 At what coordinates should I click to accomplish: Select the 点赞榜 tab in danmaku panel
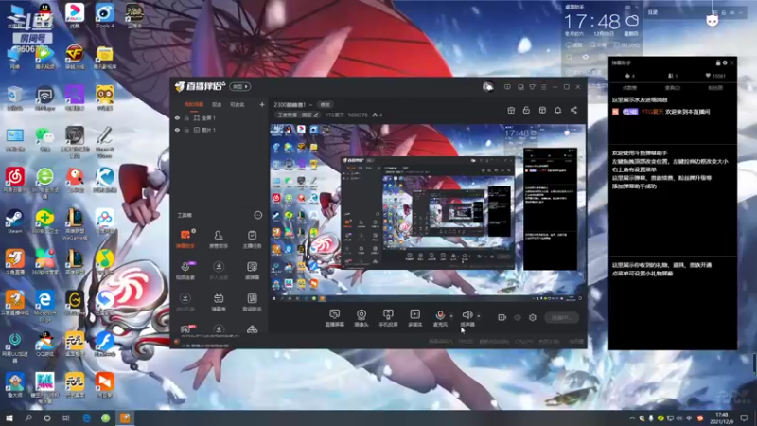pyautogui.click(x=629, y=88)
